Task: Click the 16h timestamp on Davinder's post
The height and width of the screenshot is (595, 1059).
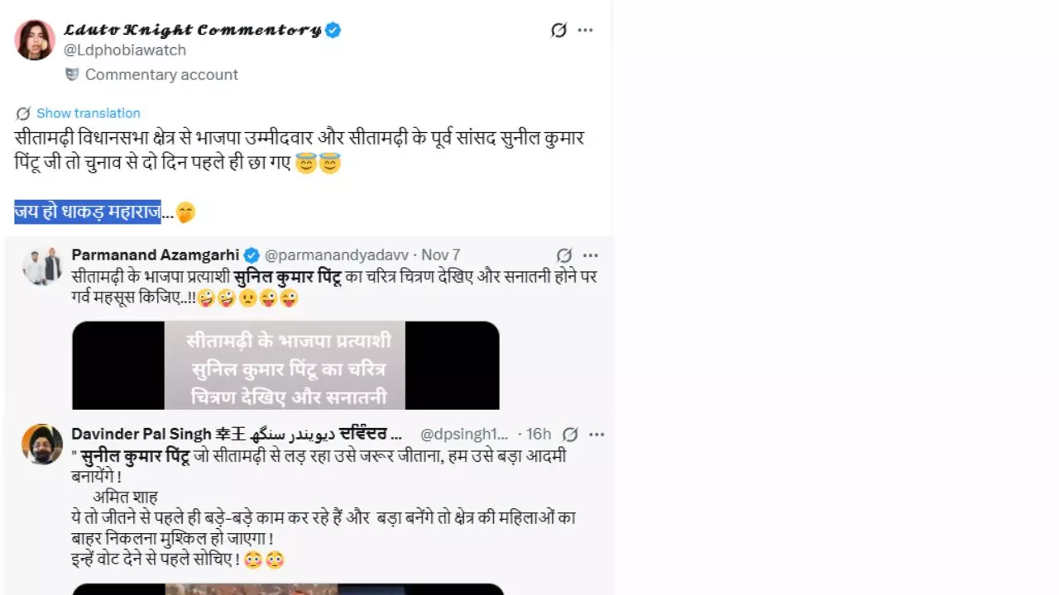Action: 539,435
